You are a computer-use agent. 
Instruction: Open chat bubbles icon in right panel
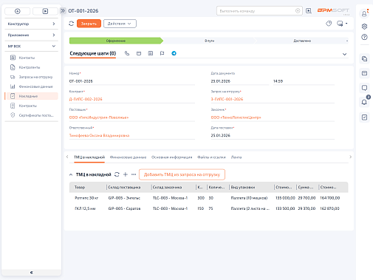(364, 58)
